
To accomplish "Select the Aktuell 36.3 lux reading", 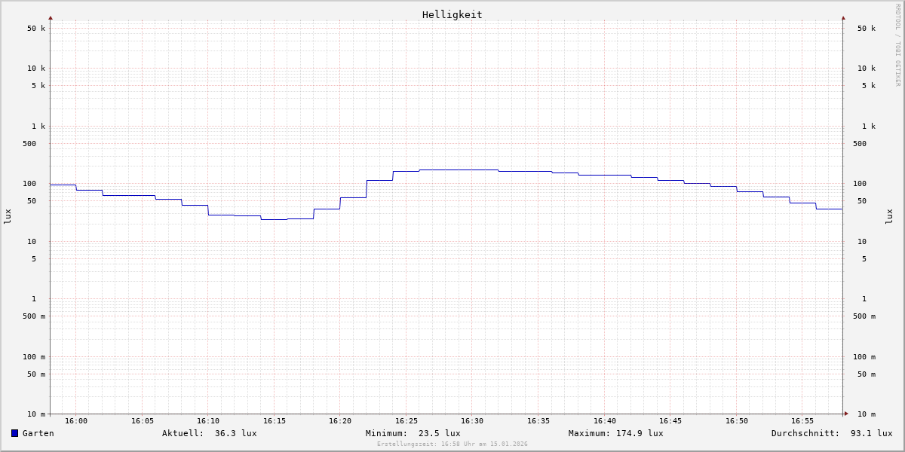I will click(x=209, y=433).
